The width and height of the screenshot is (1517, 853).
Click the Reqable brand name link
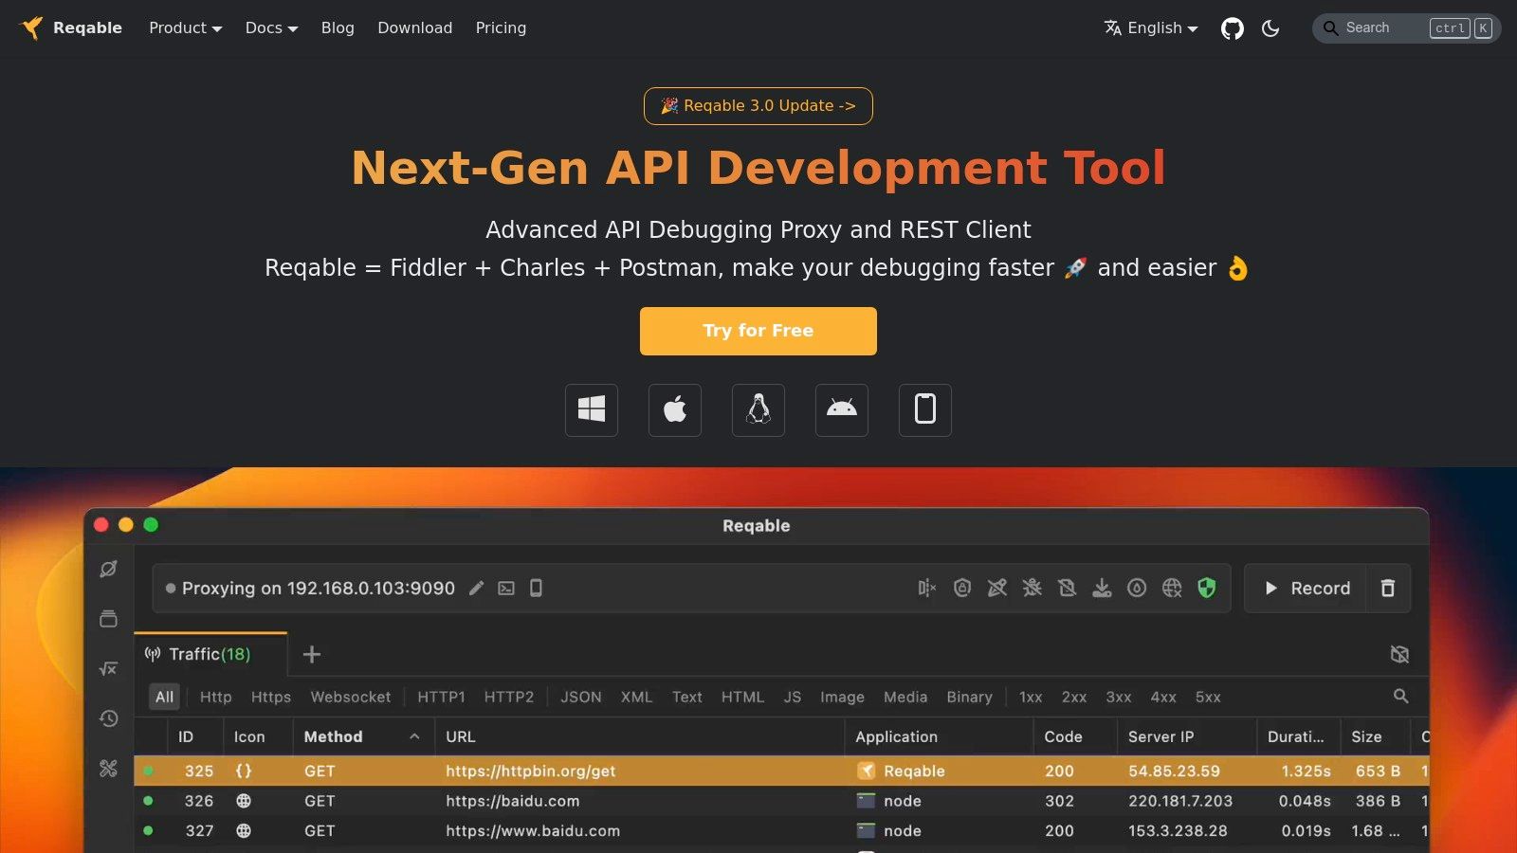pyautogui.click(x=87, y=28)
